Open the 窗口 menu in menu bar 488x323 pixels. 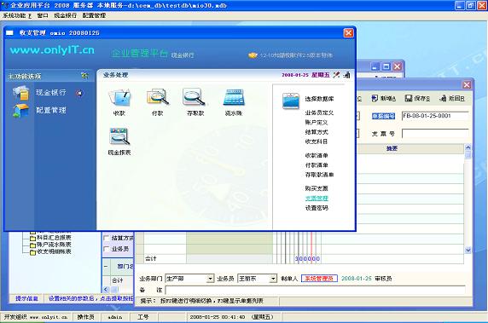click(x=43, y=15)
